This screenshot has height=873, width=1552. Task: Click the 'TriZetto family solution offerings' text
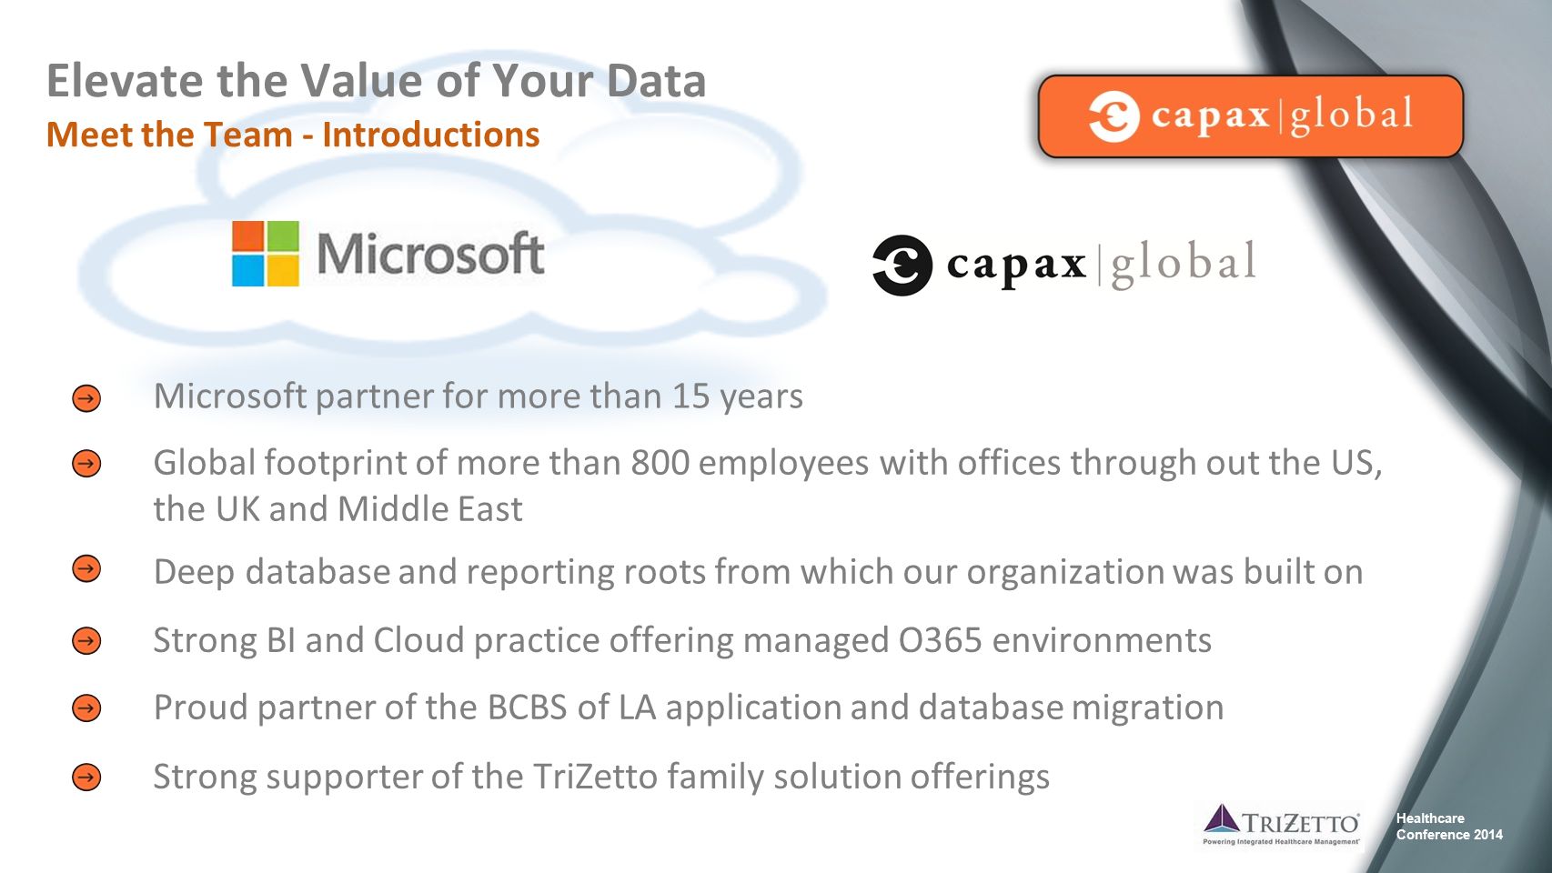coord(791,777)
